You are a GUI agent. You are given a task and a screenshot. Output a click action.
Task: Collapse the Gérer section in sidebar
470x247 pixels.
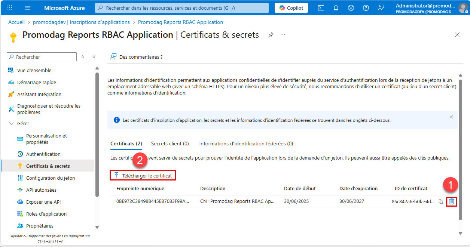point(11,124)
